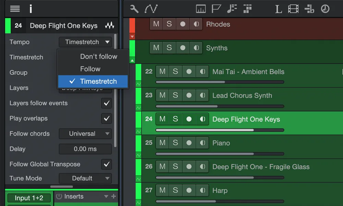Toggle the Play overlaps checkbox
This screenshot has height=206, width=343.
[107, 118]
